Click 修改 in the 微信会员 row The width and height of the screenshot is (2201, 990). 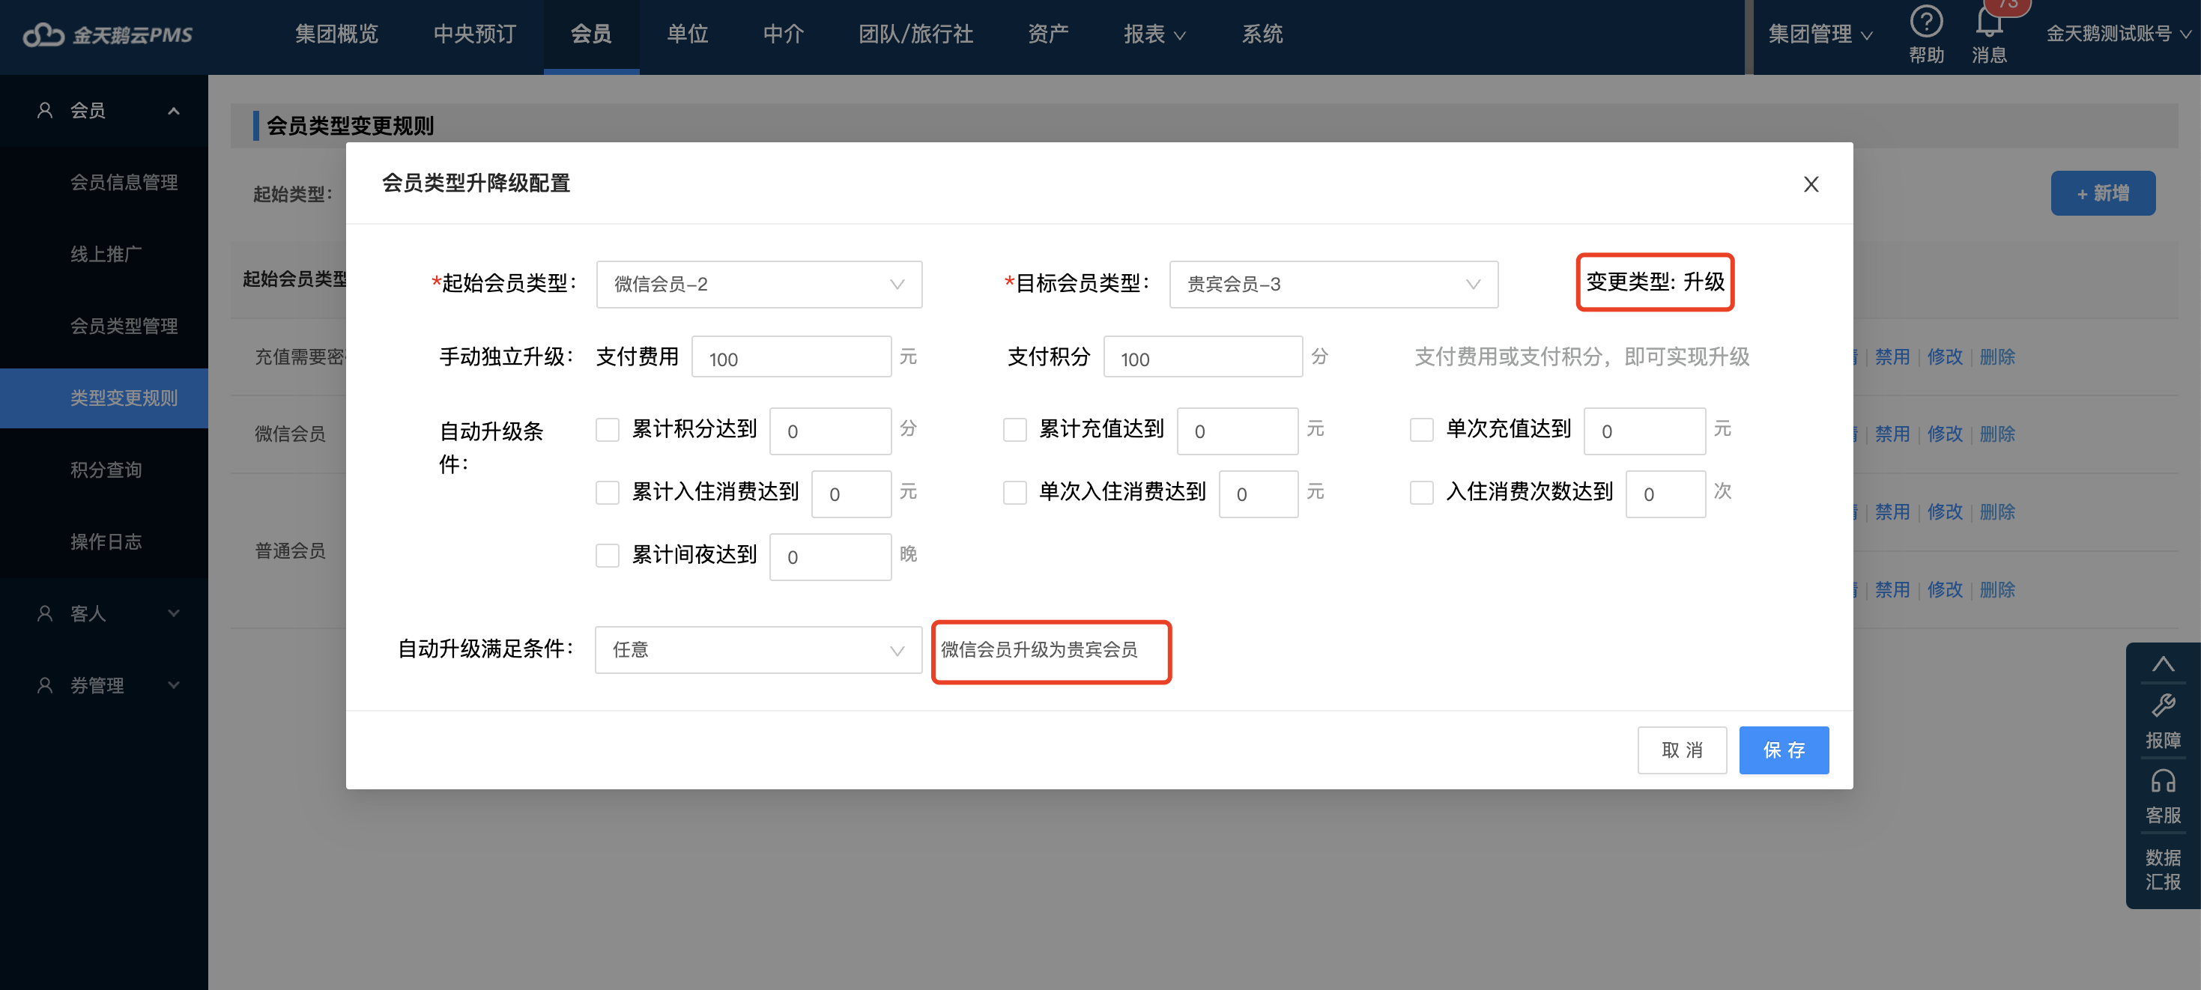point(1945,434)
